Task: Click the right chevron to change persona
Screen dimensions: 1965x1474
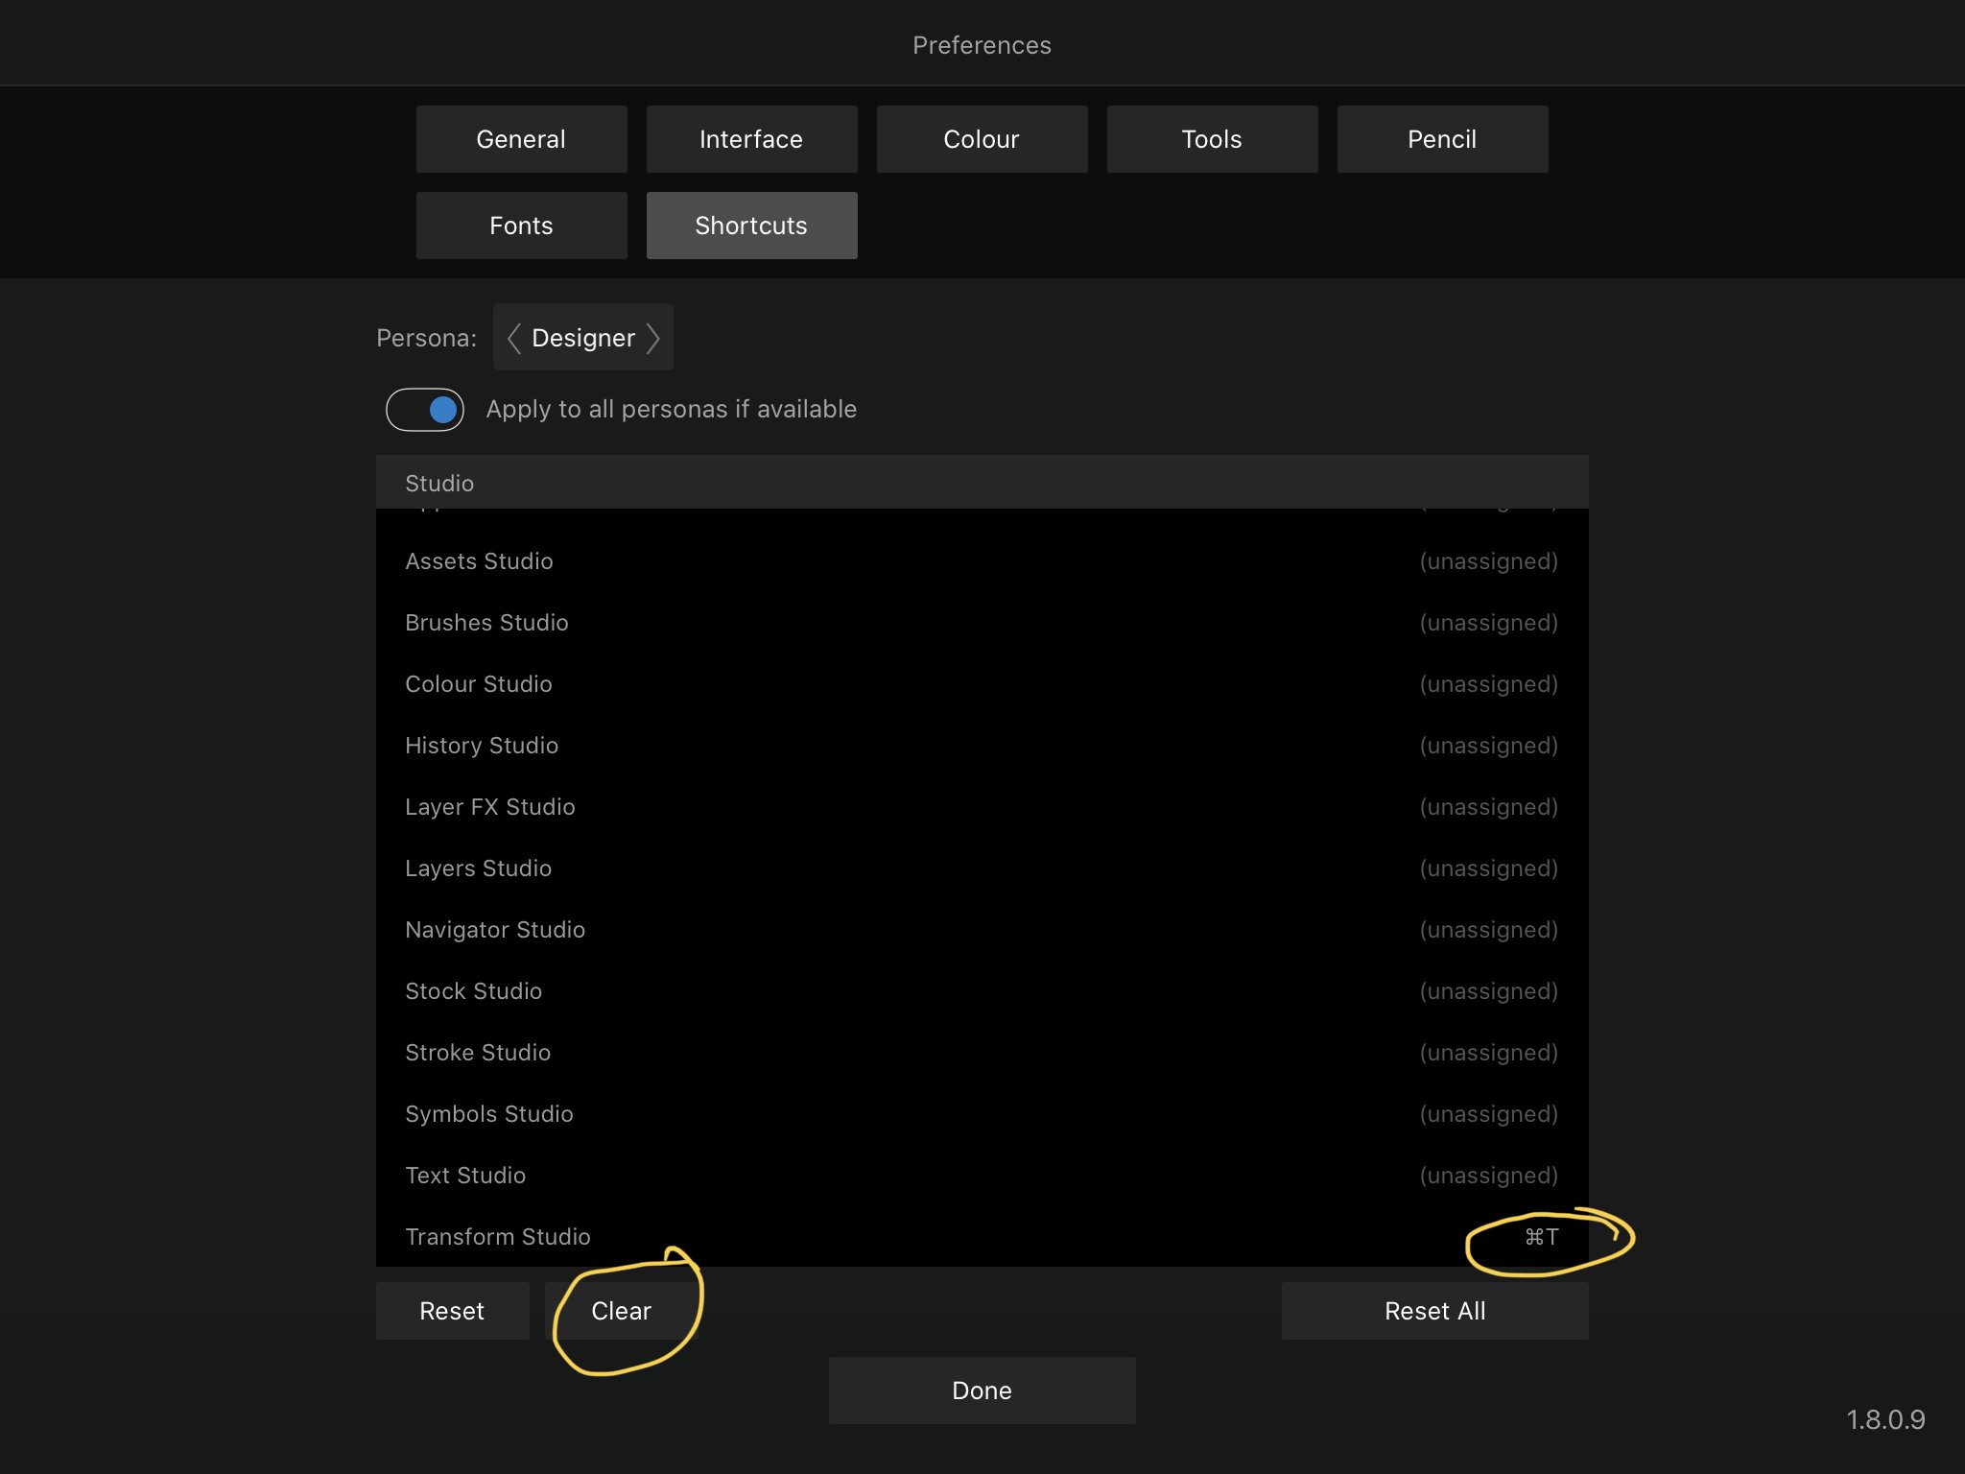Action: point(655,338)
